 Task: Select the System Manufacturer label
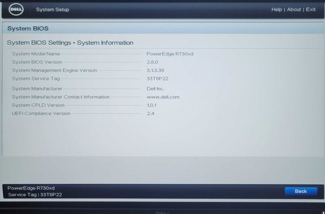point(37,89)
